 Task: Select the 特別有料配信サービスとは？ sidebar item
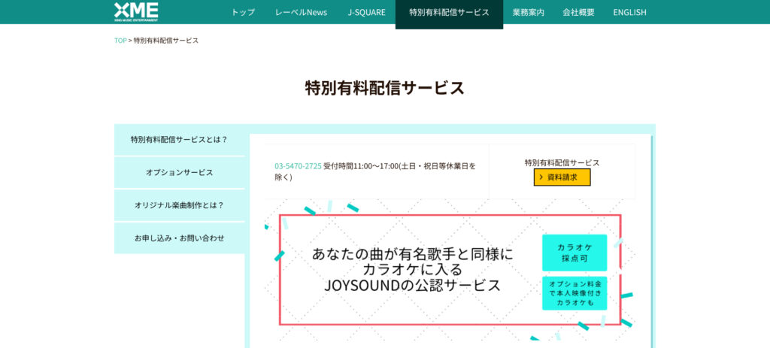click(x=179, y=139)
